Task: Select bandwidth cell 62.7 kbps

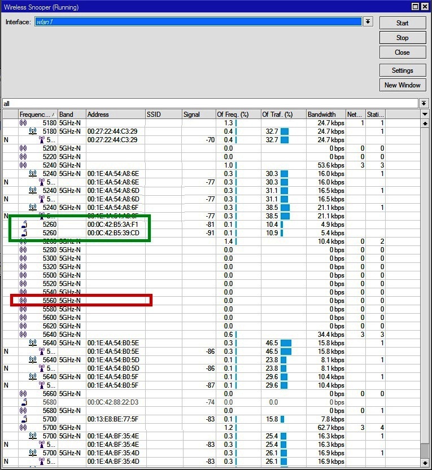Action: click(331, 428)
